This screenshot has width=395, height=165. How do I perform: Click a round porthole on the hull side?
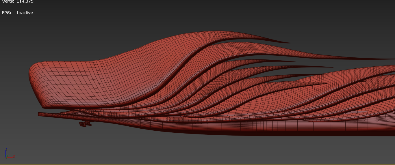coord(366,120)
